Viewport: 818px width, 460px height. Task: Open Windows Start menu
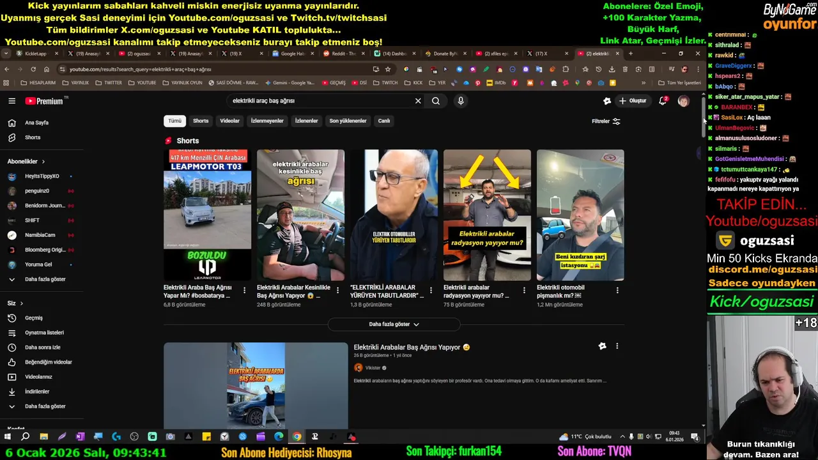click(x=8, y=437)
